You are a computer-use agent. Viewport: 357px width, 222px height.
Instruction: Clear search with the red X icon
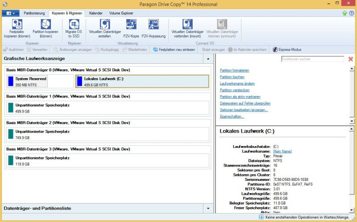point(351,59)
